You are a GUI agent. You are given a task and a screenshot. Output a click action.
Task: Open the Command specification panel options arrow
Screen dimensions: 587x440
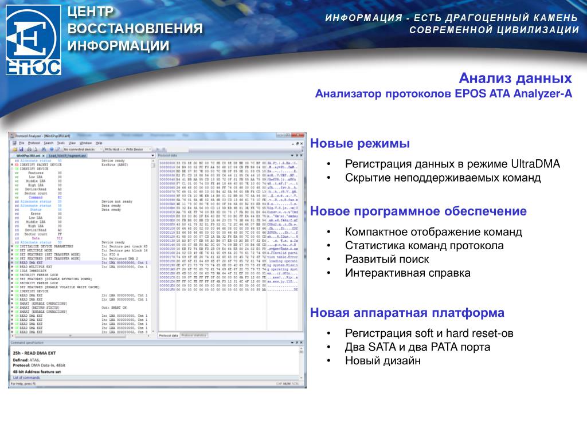(292, 343)
